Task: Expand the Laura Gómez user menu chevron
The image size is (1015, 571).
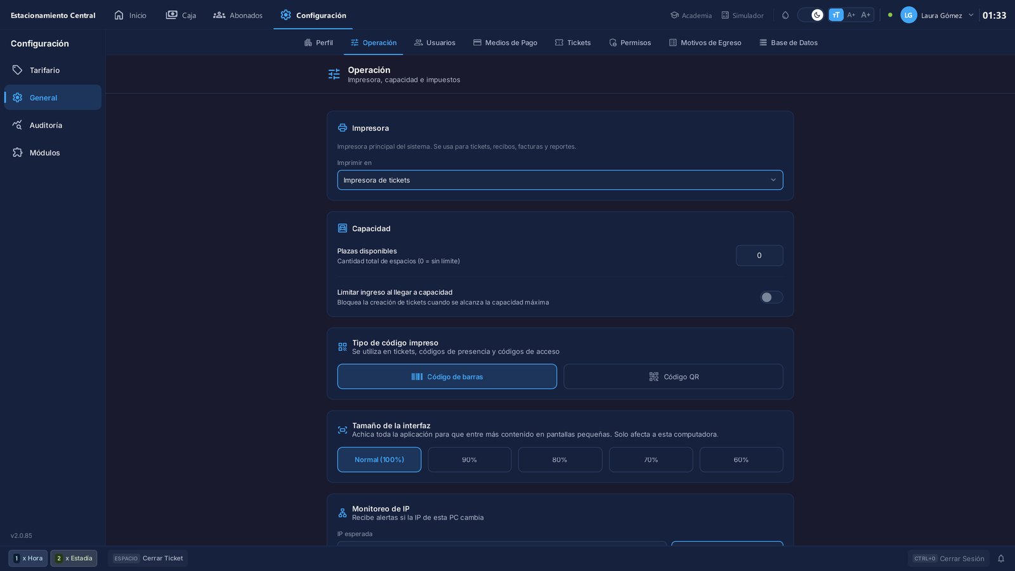Action: pos(971,15)
